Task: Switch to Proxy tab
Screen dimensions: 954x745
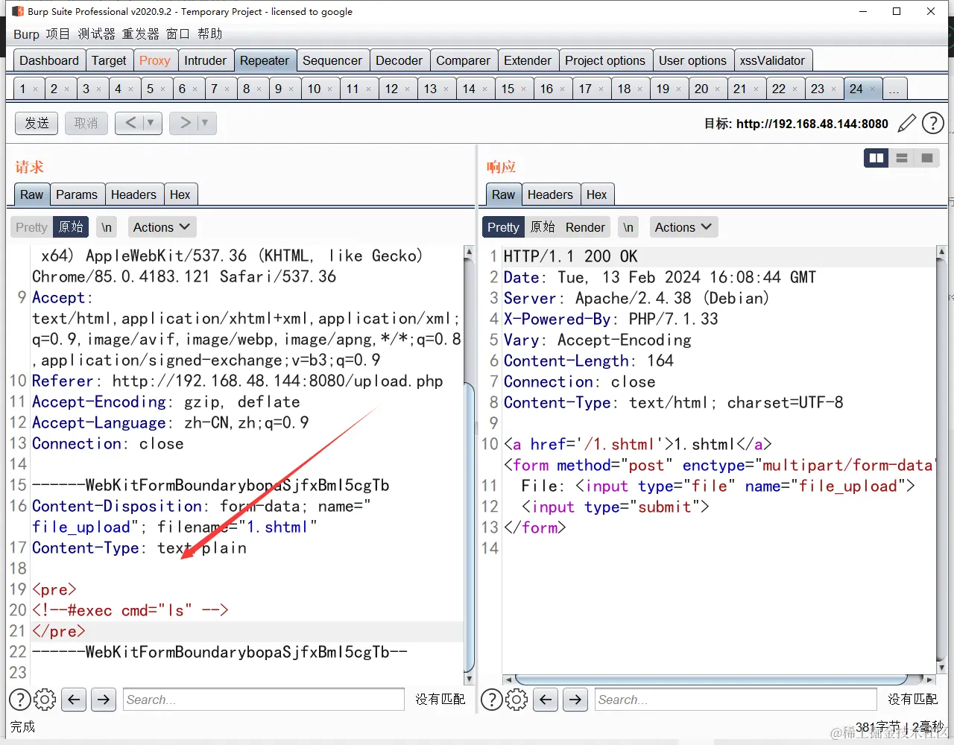Action: point(154,60)
